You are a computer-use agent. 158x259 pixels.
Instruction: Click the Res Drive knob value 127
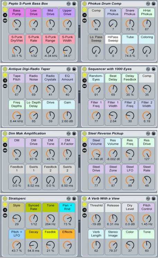point(147,159)
